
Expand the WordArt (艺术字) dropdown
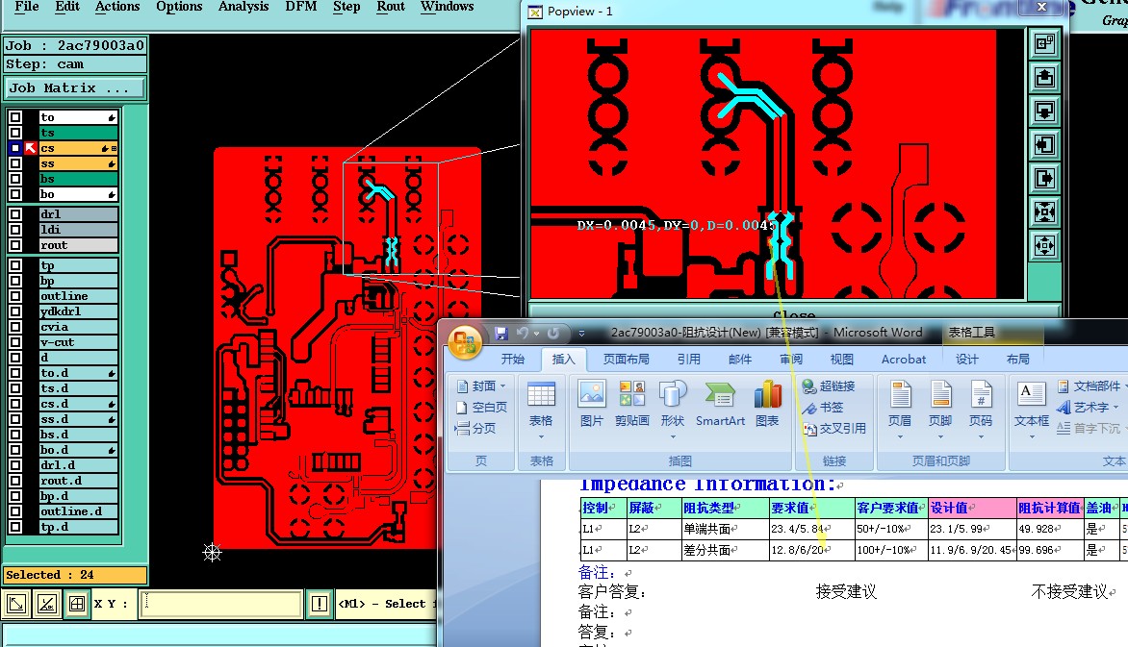click(x=1115, y=408)
